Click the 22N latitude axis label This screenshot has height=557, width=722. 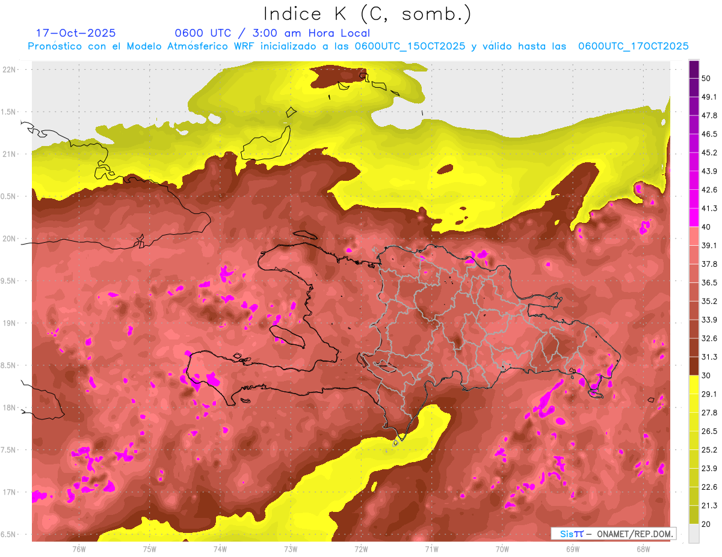9,69
